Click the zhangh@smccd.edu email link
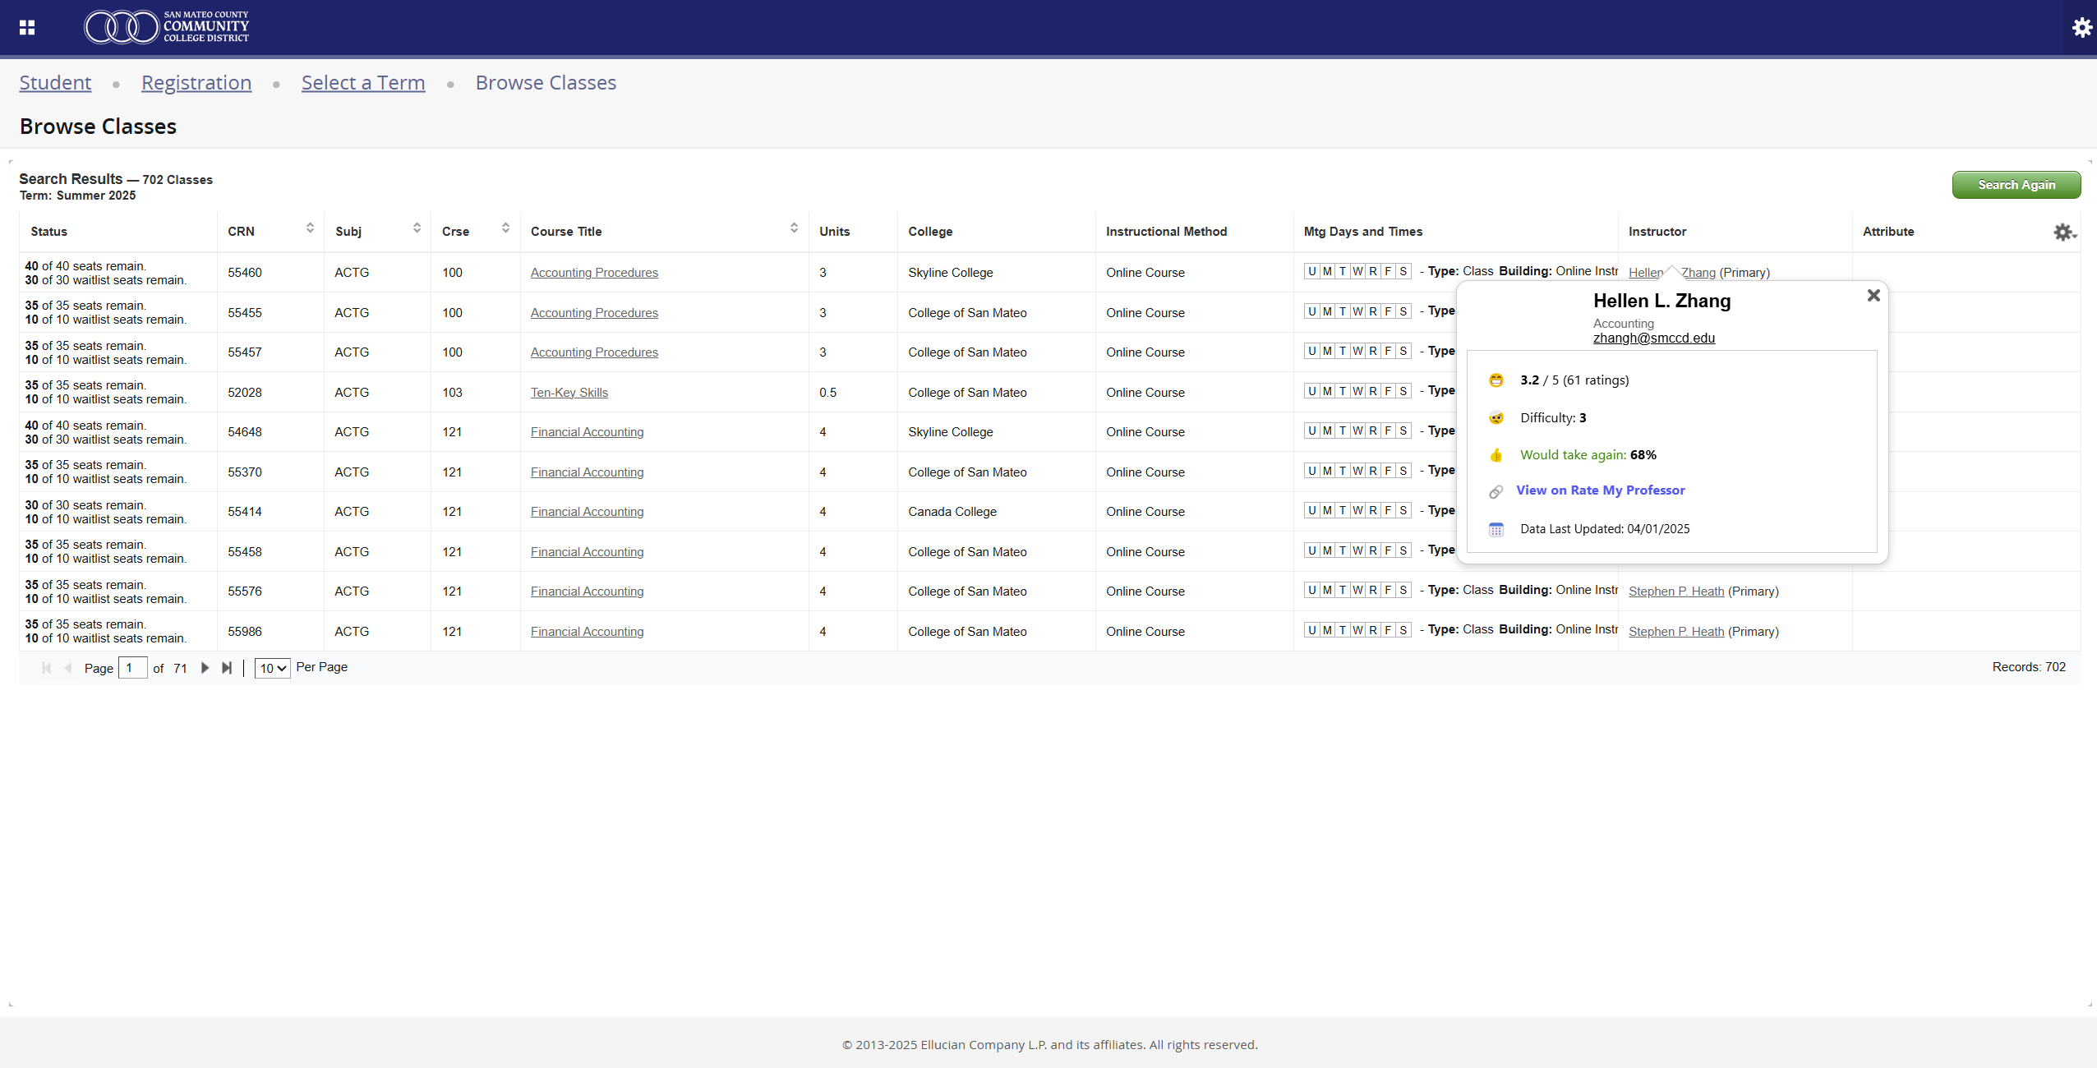The image size is (2097, 1068). click(1653, 338)
